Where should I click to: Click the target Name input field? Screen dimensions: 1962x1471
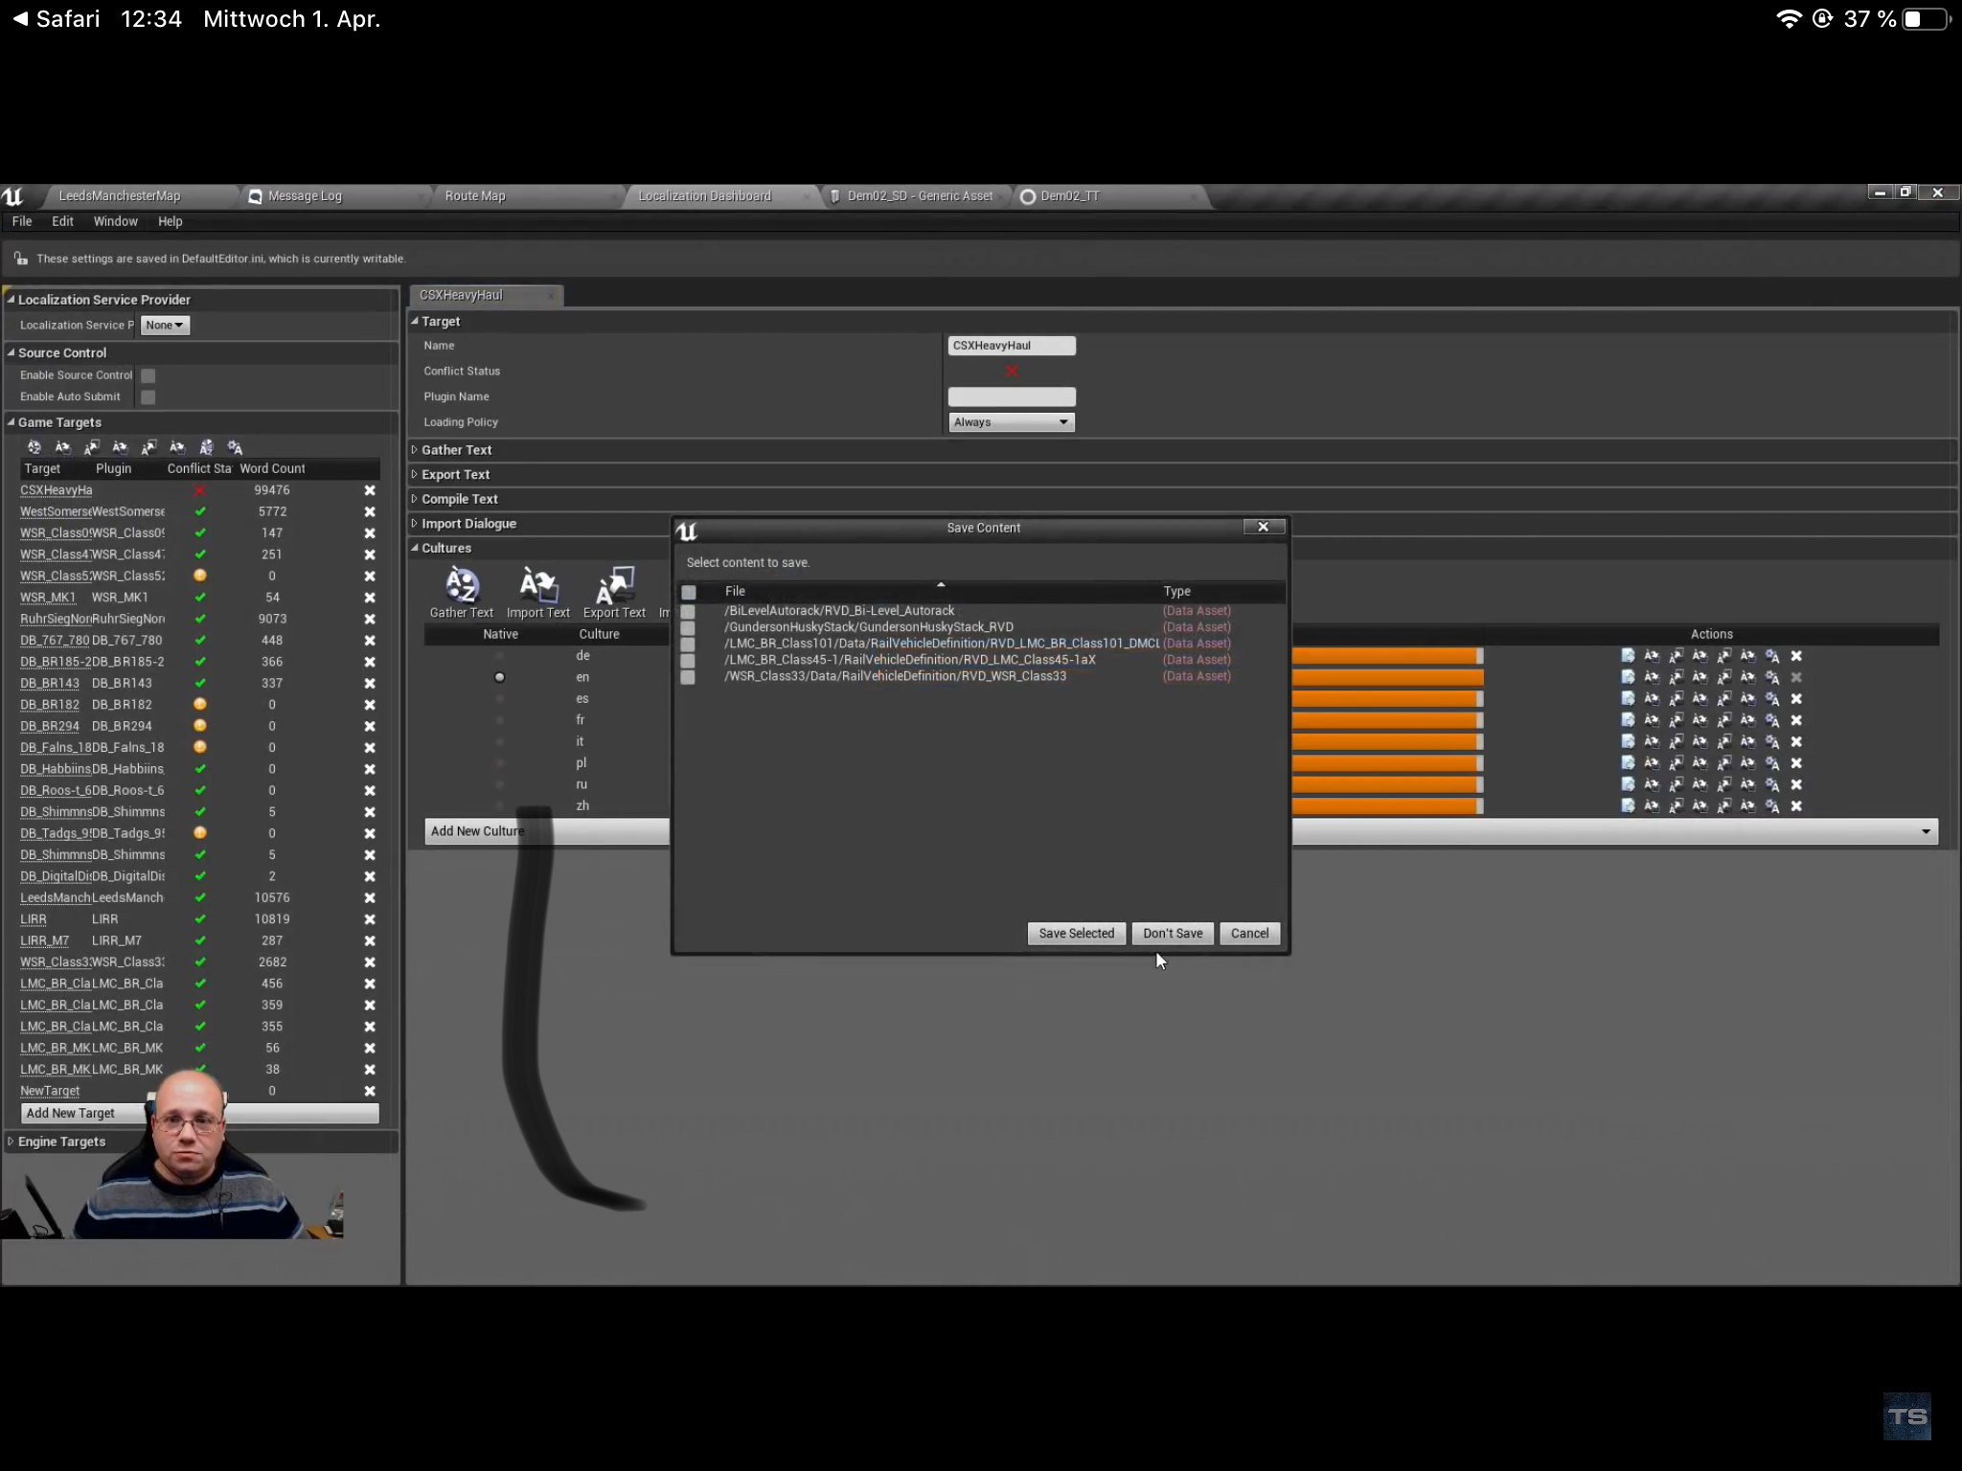point(1011,346)
